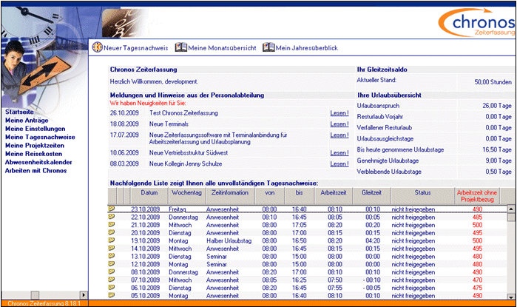Click the 9,00 Tage Genehmigte Urlaubstage value
The width and height of the screenshot is (517, 307).
tap(499, 161)
